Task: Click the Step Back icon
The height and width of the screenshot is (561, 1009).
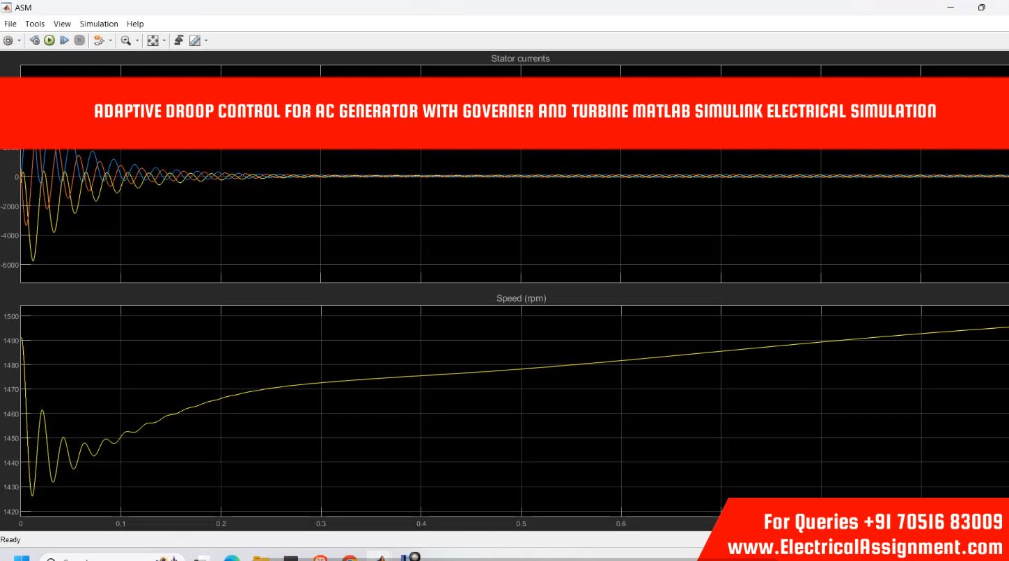Action: 35,40
